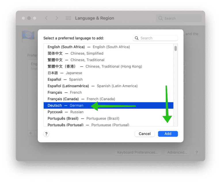This screenshot has height=182, width=221.
Task: Choose Español (Latinoamérica) row
Action: coord(108,86)
